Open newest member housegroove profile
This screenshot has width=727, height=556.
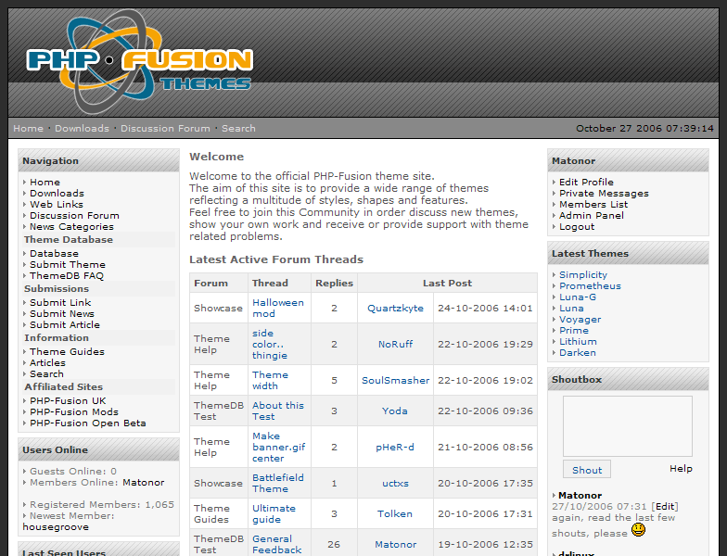pyautogui.click(x=56, y=526)
